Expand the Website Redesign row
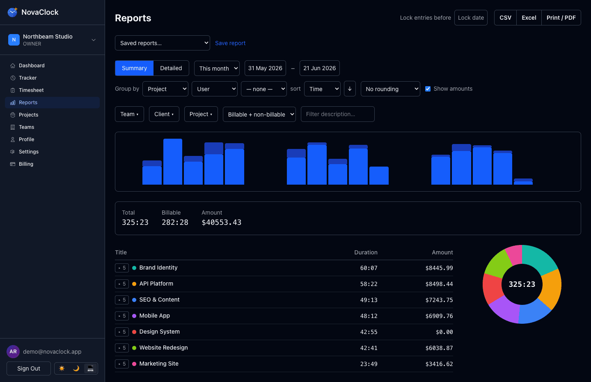This screenshot has height=382, width=591. pyautogui.click(x=122, y=348)
